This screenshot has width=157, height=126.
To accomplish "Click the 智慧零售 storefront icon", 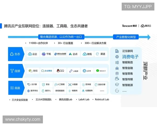I will [x=117, y=73].
